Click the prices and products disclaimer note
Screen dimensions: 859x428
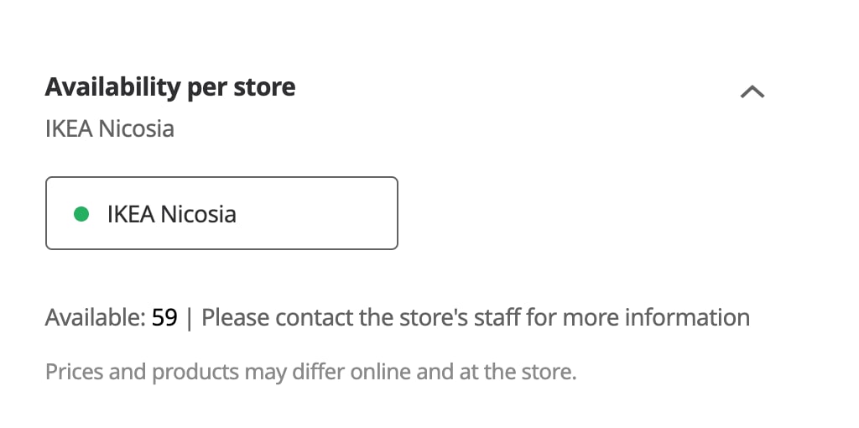pyautogui.click(x=311, y=371)
